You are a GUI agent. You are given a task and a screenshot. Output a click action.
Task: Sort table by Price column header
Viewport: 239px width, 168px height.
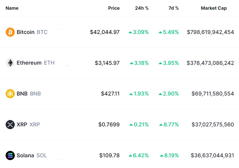[x=114, y=8]
